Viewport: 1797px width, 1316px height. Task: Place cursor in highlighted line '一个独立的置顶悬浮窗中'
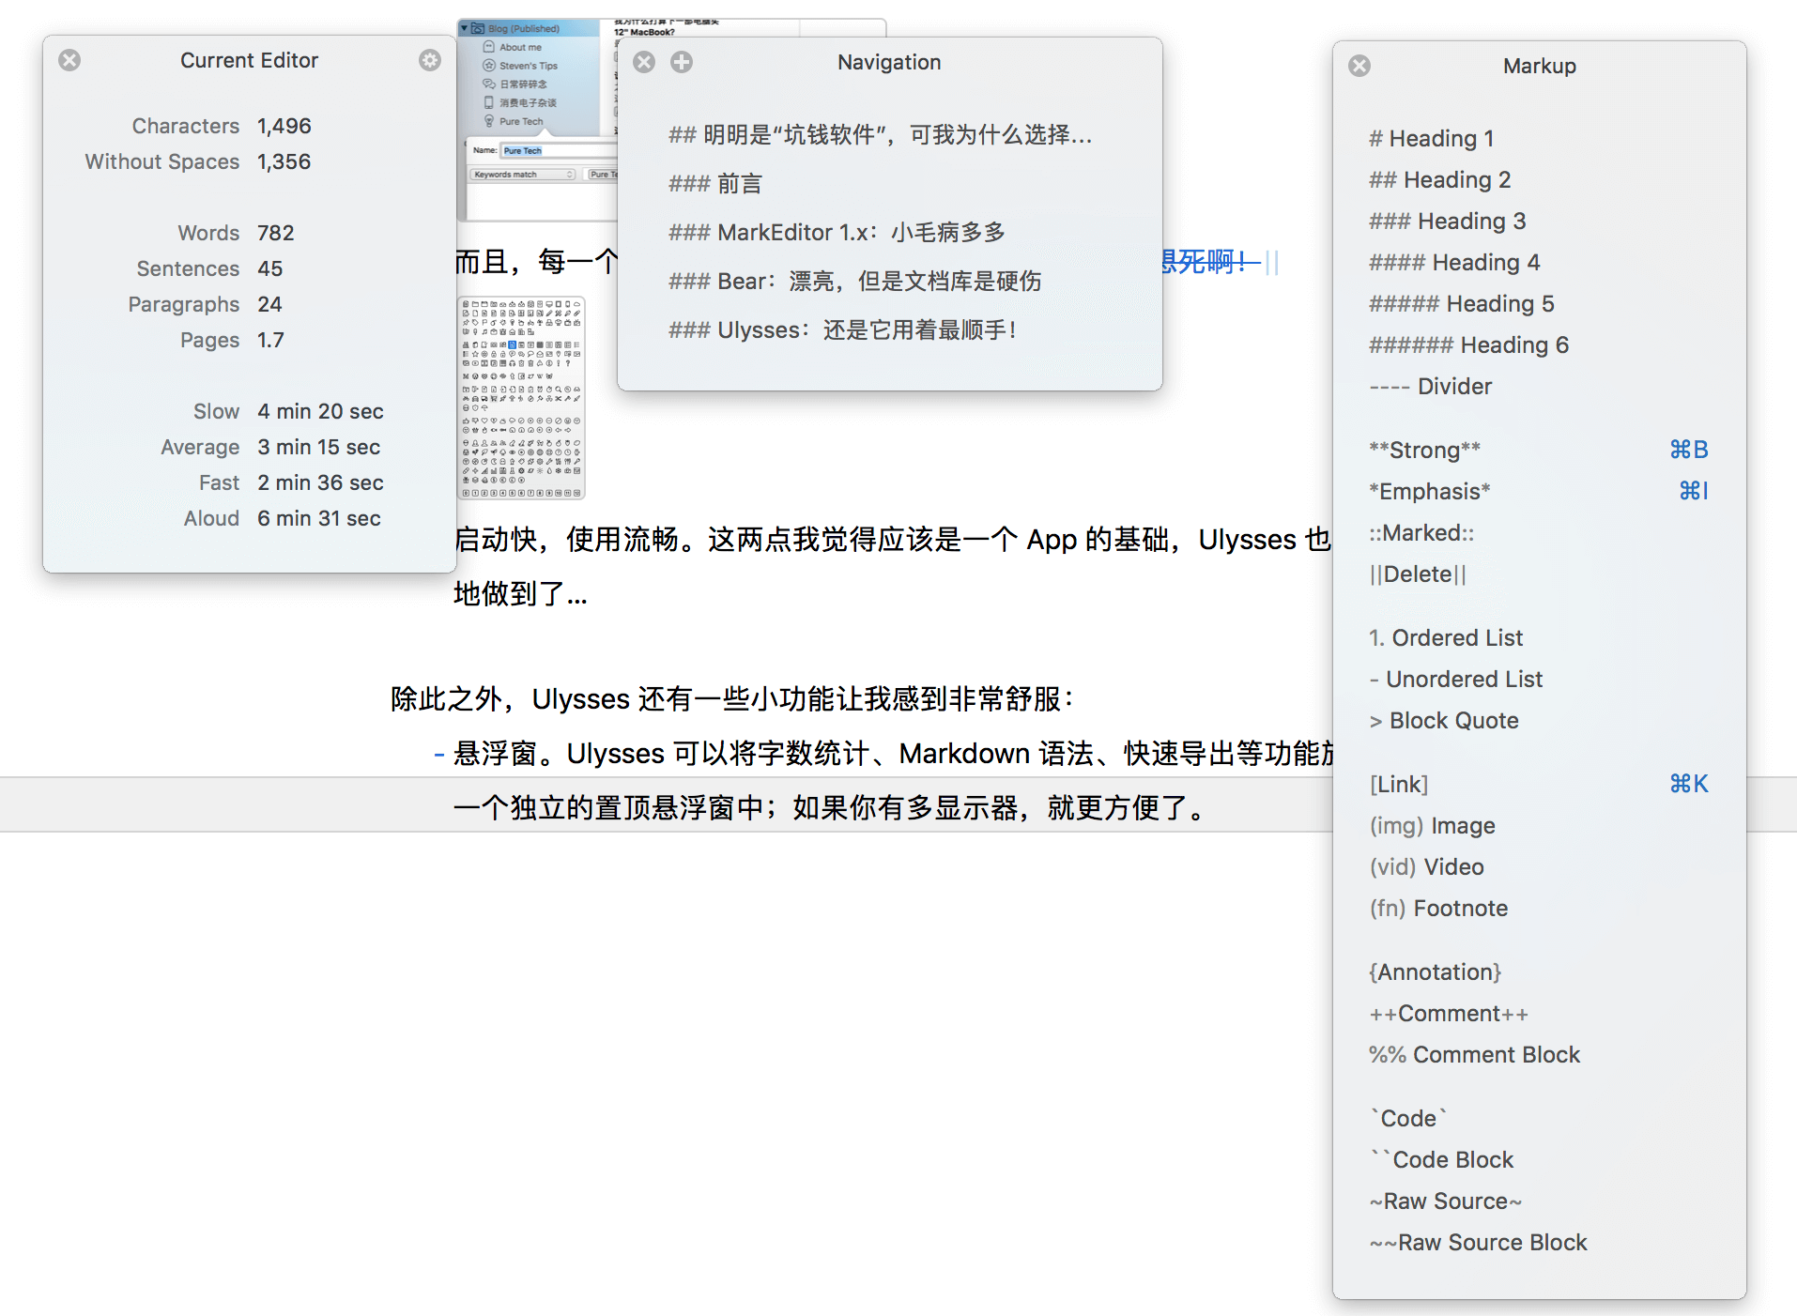click(x=831, y=807)
